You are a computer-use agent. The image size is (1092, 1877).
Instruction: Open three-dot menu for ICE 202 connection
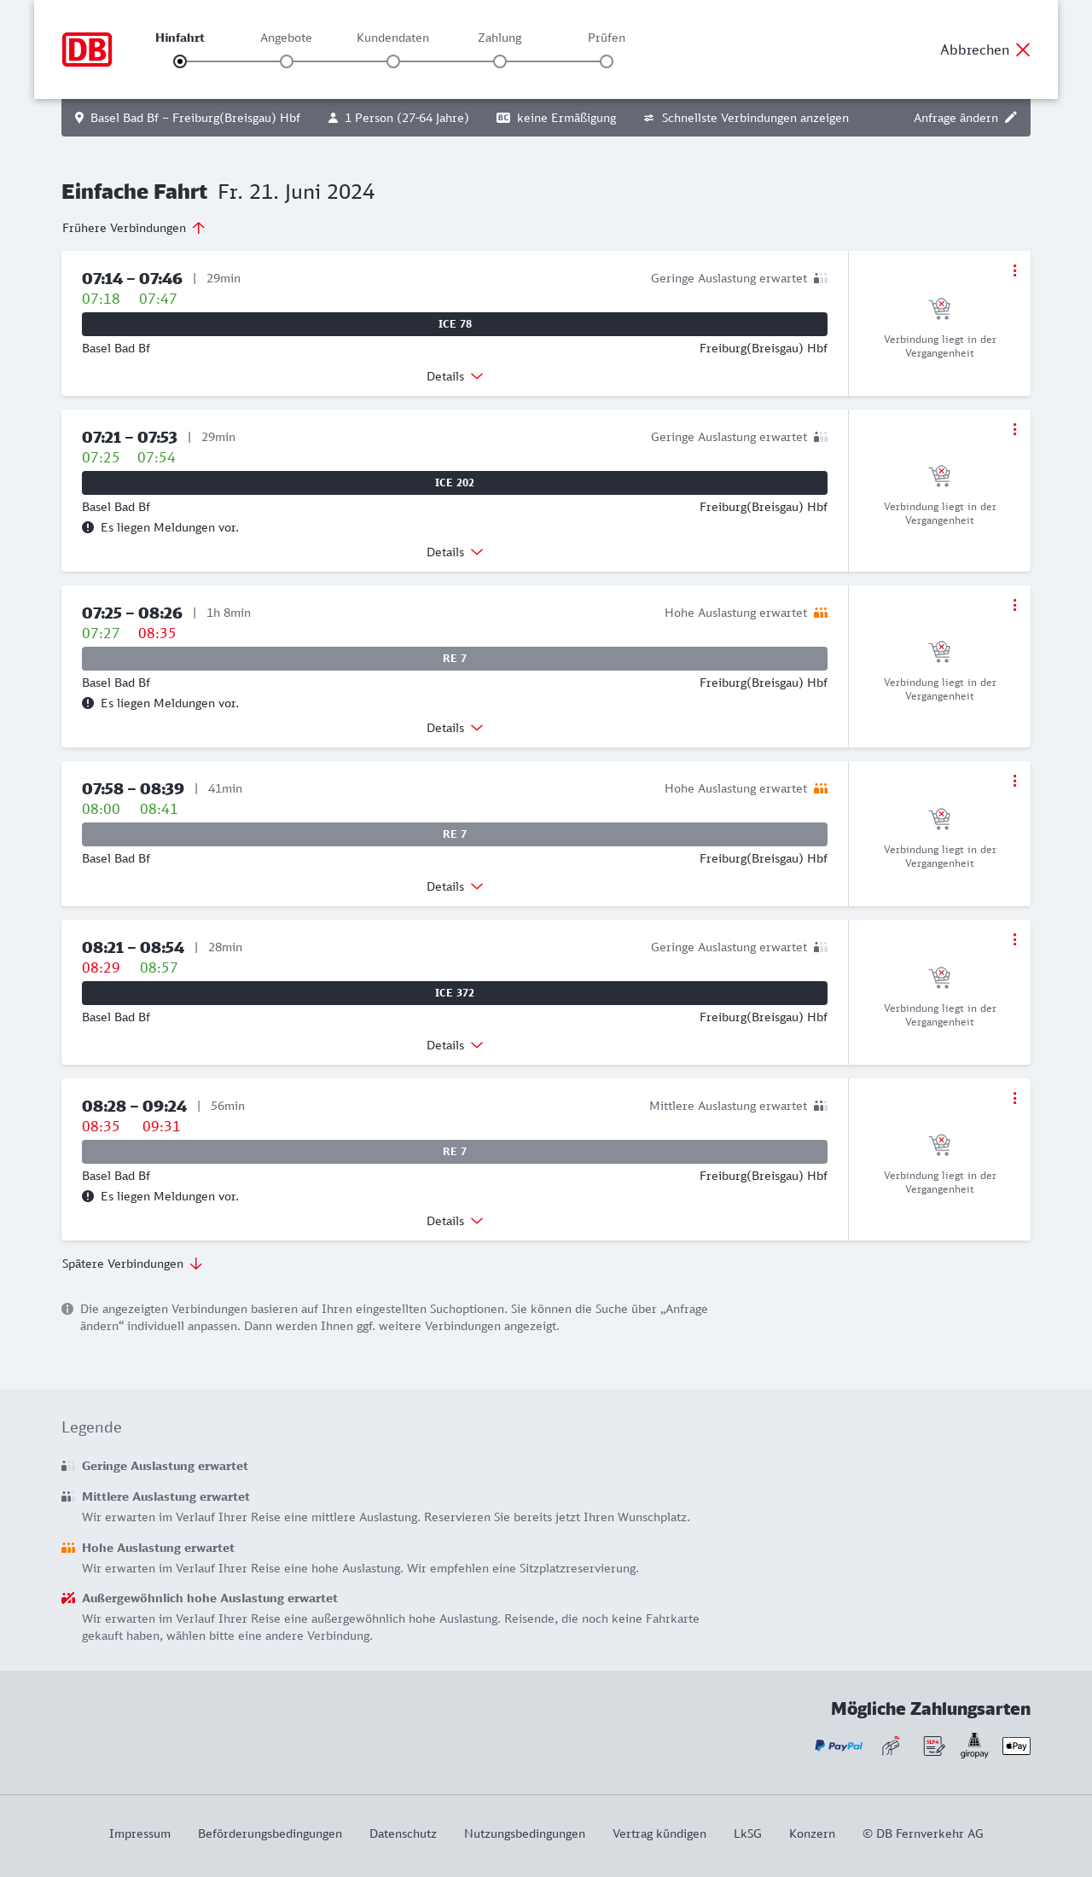point(1014,429)
